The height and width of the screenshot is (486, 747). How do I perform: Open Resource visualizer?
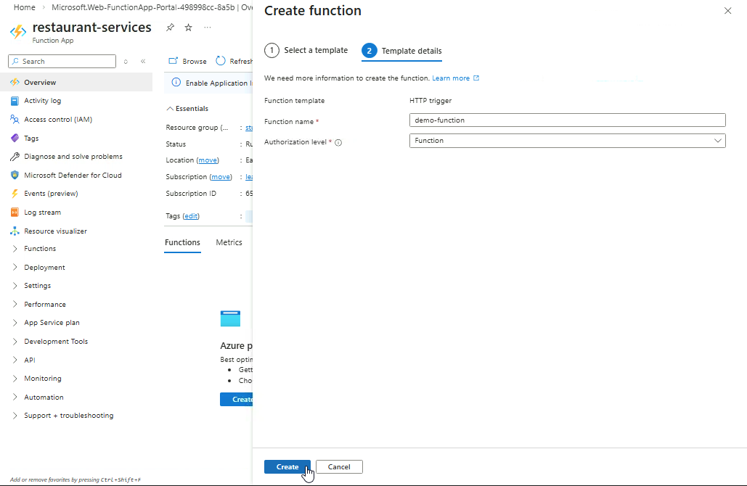click(55, 231)
